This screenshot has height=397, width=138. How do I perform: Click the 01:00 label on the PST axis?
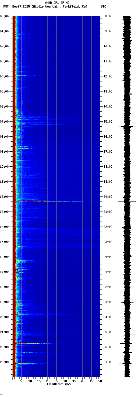pos(4,31)
